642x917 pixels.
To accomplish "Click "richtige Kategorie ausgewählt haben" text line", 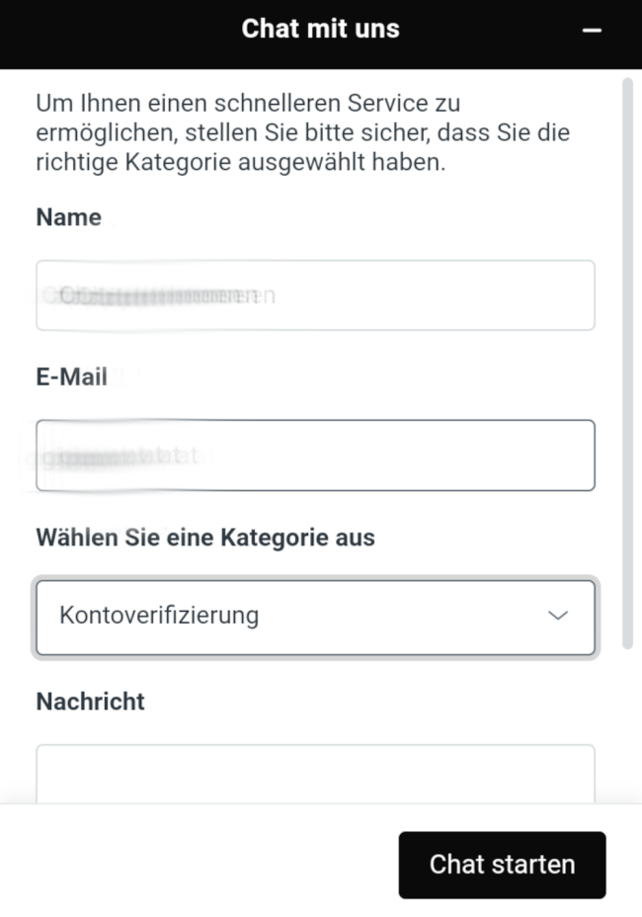I will coord(240,162).
